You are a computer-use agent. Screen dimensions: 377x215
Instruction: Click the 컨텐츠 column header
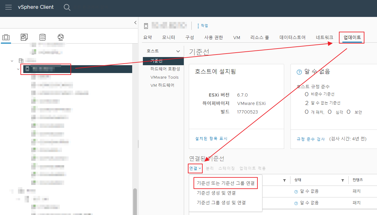coord(358,180)
